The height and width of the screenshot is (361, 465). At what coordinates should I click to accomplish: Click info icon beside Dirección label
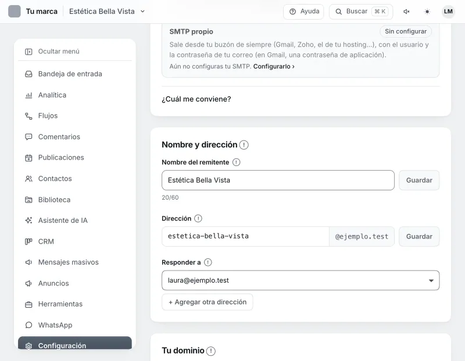[x=198, y=219]
